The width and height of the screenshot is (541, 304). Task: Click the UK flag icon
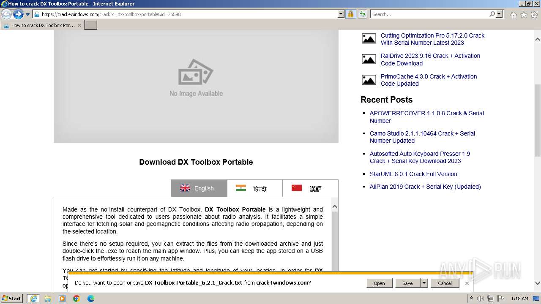pos(185,188)
